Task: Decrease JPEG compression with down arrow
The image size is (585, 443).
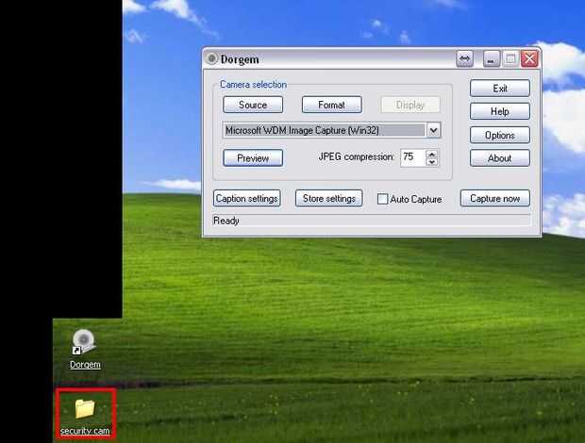Action: [x=432, y=162]
